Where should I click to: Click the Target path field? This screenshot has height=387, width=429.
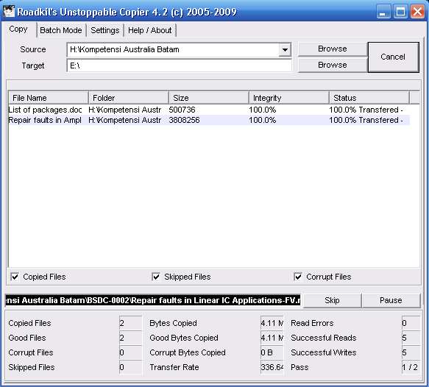coord(180,65)
